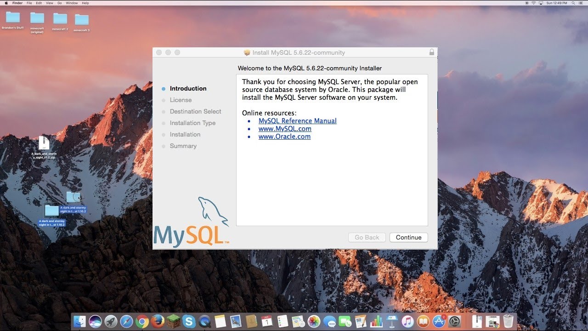Open Pages from the Dock
The height and width of the screenshot is (331, 588).
pos(361,321)
